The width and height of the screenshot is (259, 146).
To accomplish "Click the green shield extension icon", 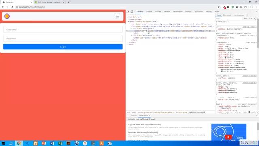I will 233,7.
